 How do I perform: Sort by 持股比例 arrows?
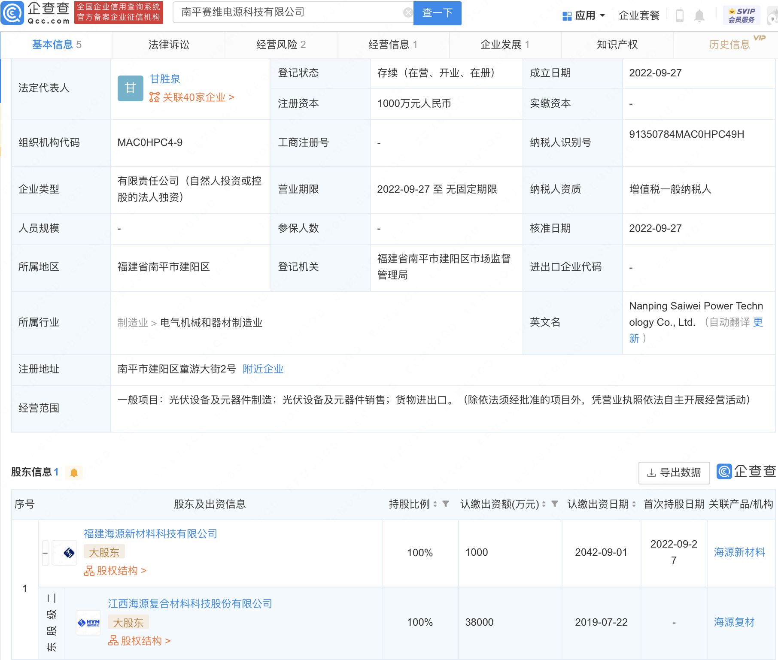(x=435, y=504)
